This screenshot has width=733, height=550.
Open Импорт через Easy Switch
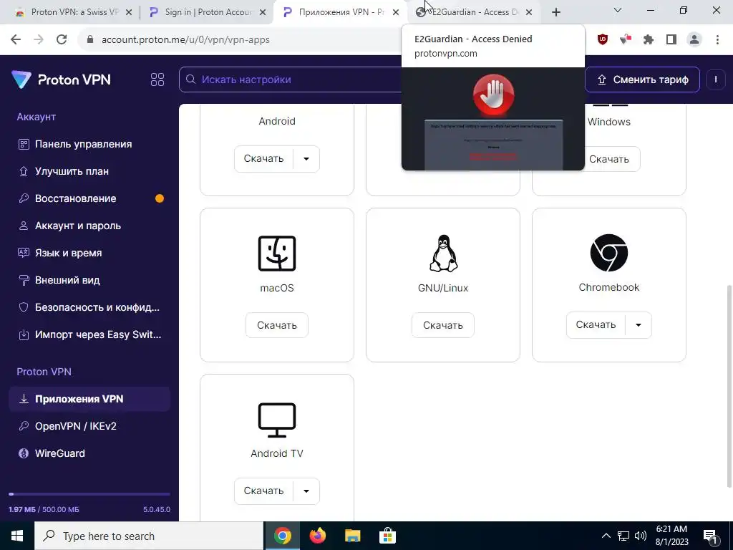(89, 334)
